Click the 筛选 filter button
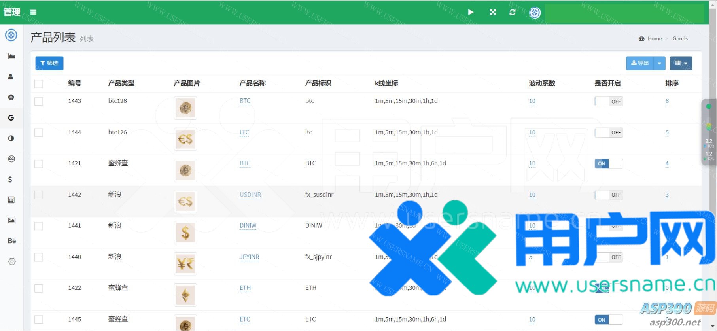 49,63
